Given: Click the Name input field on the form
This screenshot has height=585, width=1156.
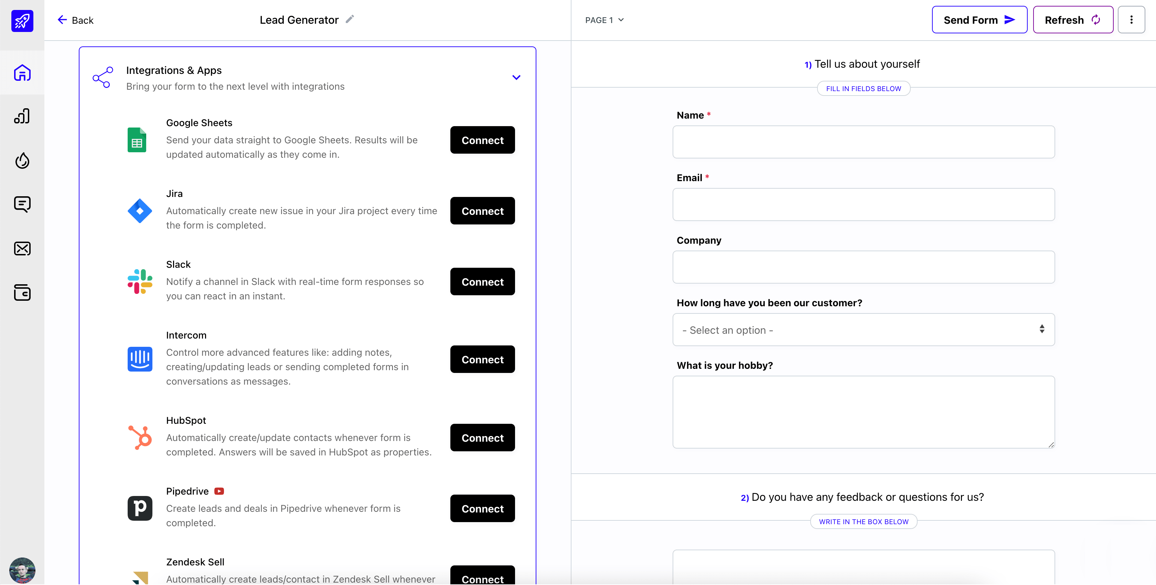Looking at the screenshot, I should coord(863,142).
